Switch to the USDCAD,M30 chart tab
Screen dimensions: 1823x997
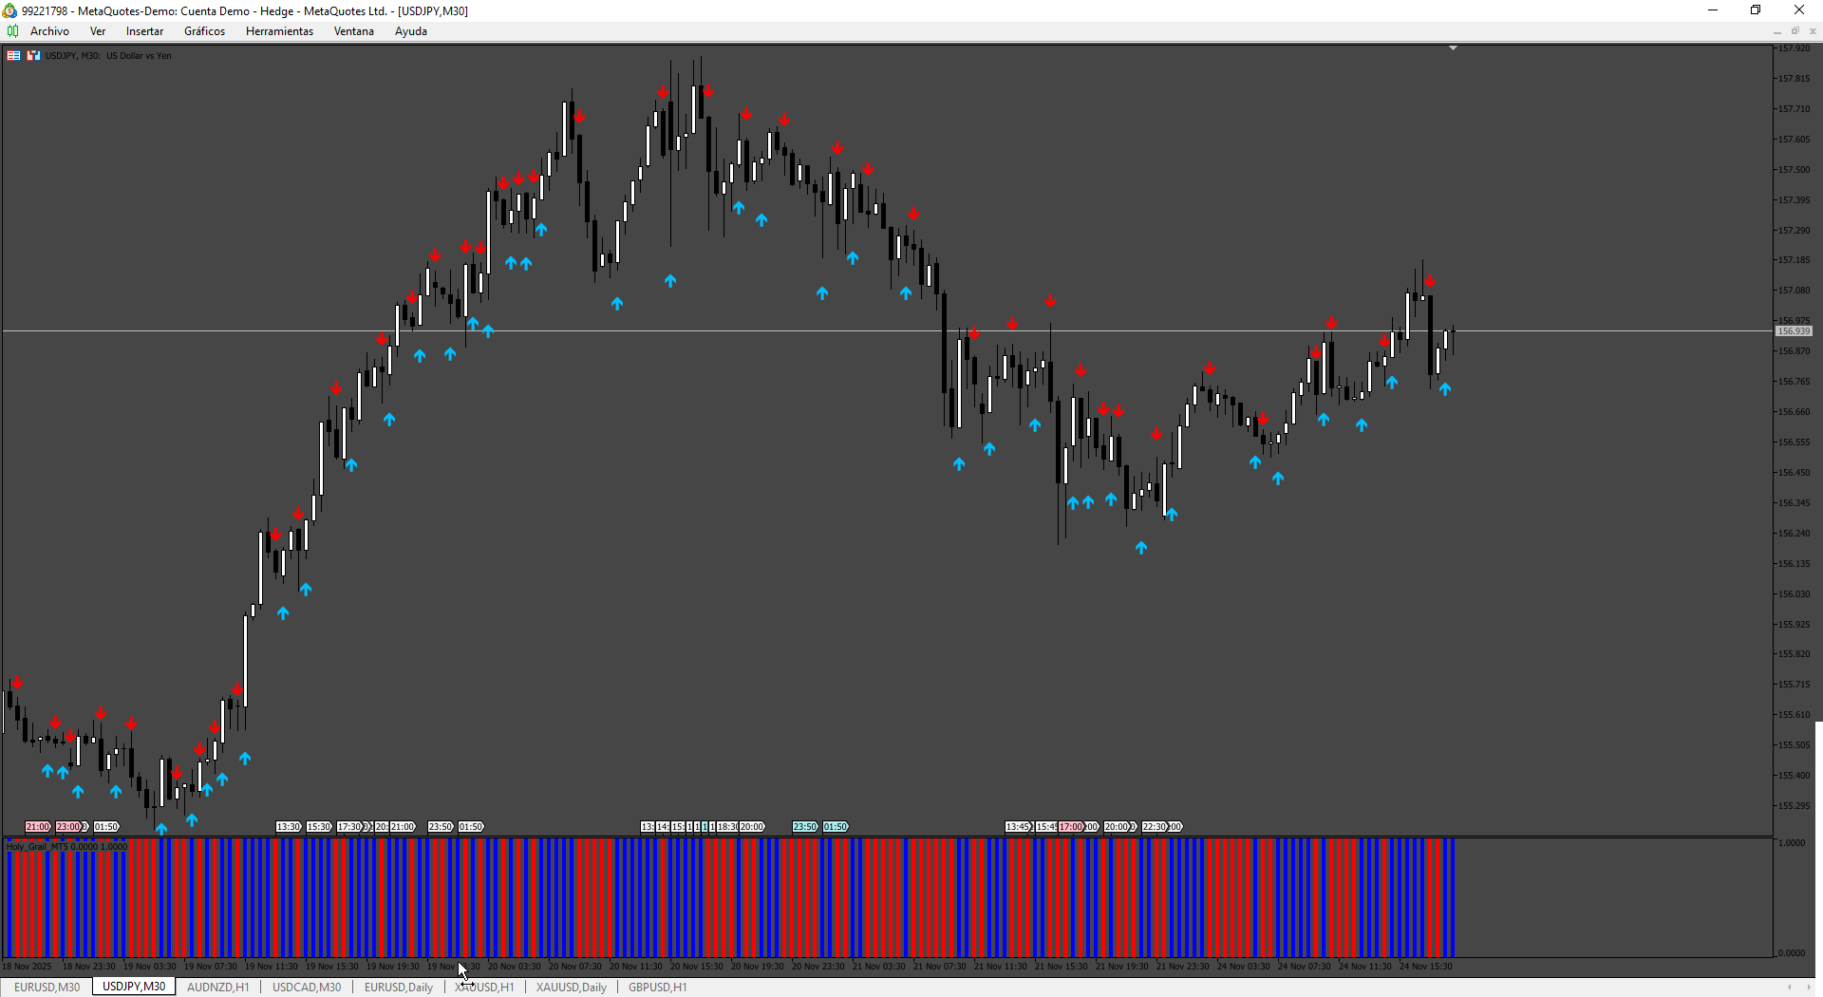[x=307, y=987]
